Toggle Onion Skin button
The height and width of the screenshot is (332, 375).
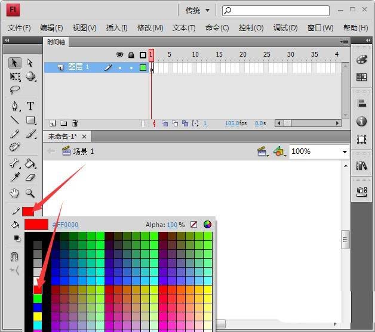click(x=165, y=123)
